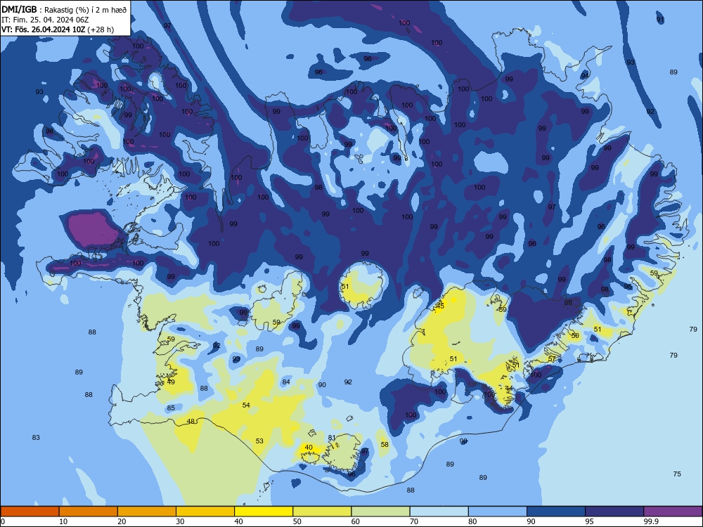Click the '84' humidity value on the map
Screen dimensions: 703x527
click(286, 382)
